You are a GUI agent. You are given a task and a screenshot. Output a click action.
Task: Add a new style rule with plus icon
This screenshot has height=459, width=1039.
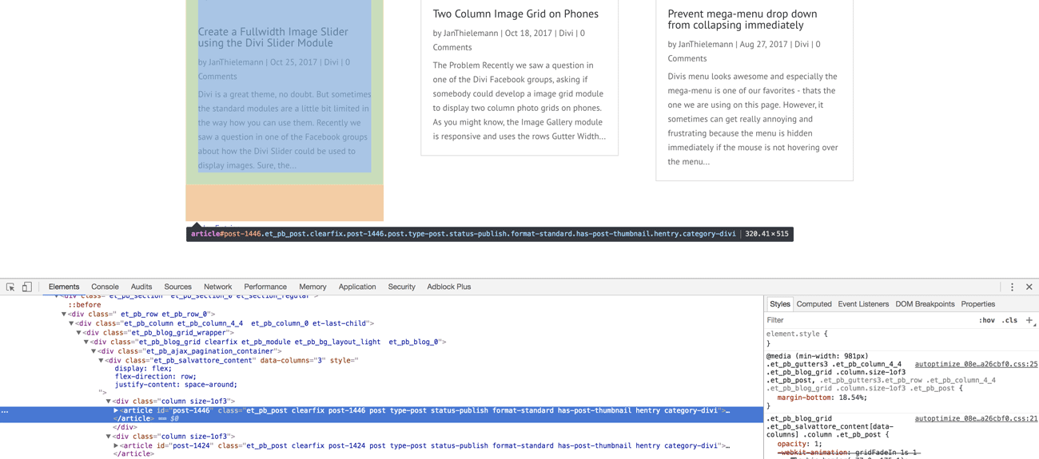[1029, 321]
